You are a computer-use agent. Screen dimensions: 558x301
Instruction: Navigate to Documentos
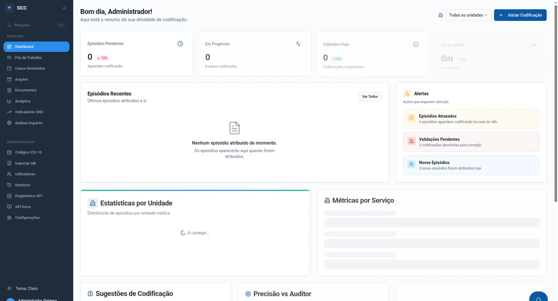click(36, 90)
